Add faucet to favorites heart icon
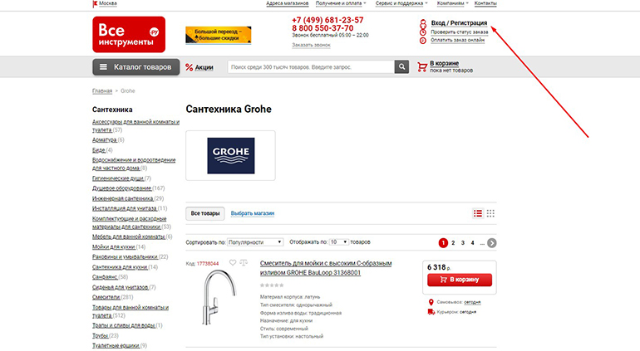 point(232,263)
